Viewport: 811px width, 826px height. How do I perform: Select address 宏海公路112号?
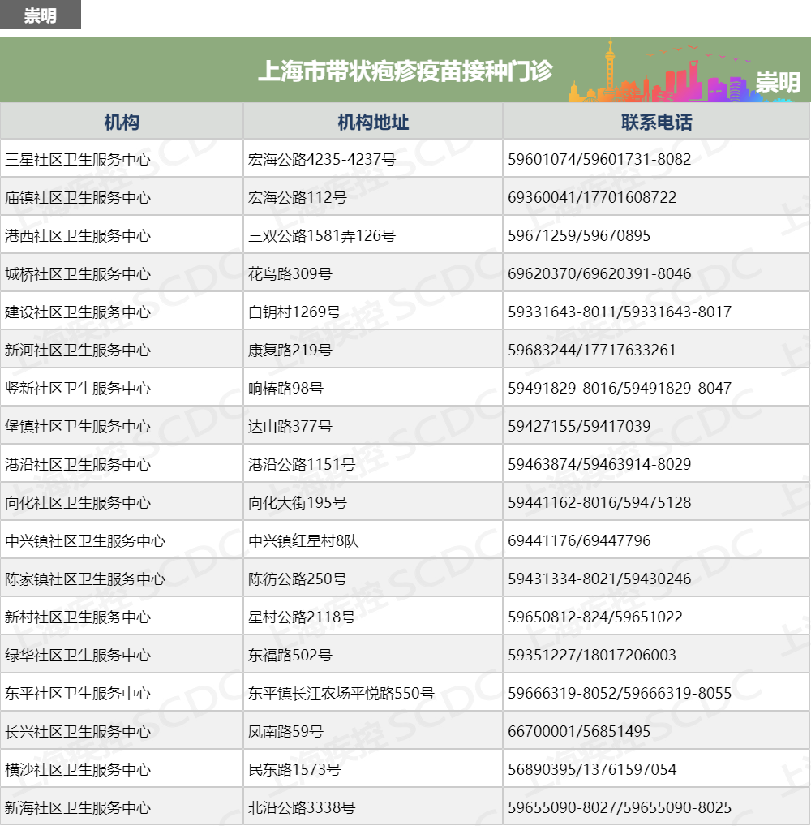click(x=298, y=197)
